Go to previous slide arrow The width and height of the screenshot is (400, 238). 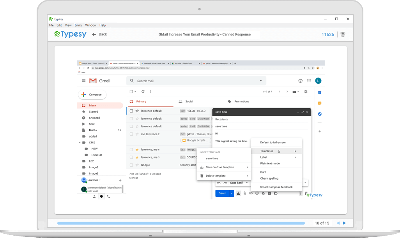[x=338, y=223]
